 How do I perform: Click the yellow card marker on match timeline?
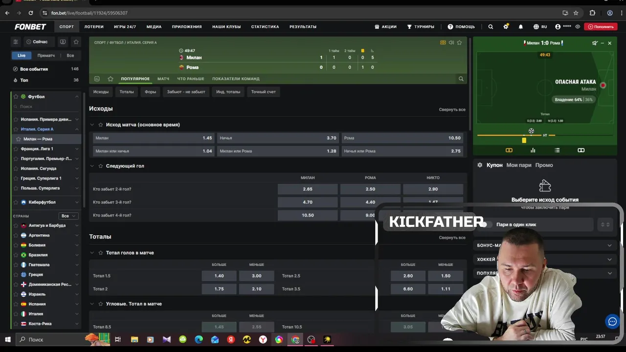click(524, 140)
